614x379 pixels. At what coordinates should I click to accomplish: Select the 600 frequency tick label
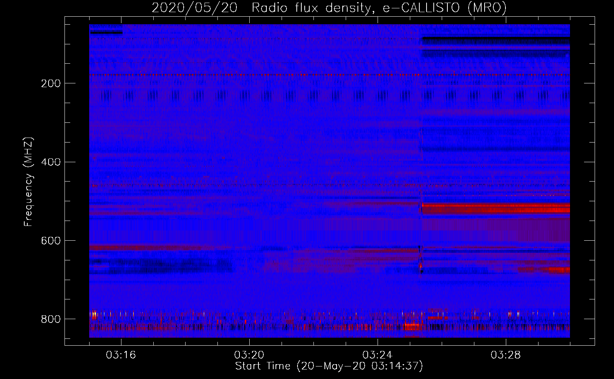pyautogui.click(x=51, y=241)
